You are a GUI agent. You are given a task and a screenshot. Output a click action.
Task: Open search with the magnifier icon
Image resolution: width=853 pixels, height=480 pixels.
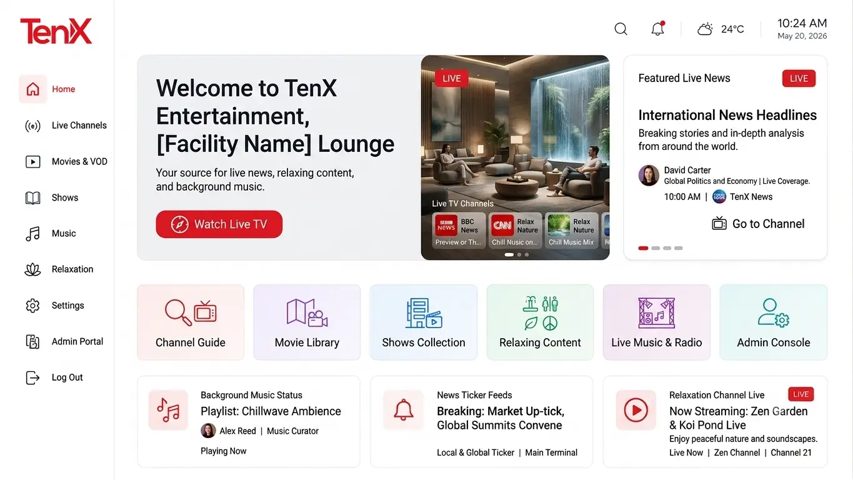pyautogui.click(x=621, y=29)
